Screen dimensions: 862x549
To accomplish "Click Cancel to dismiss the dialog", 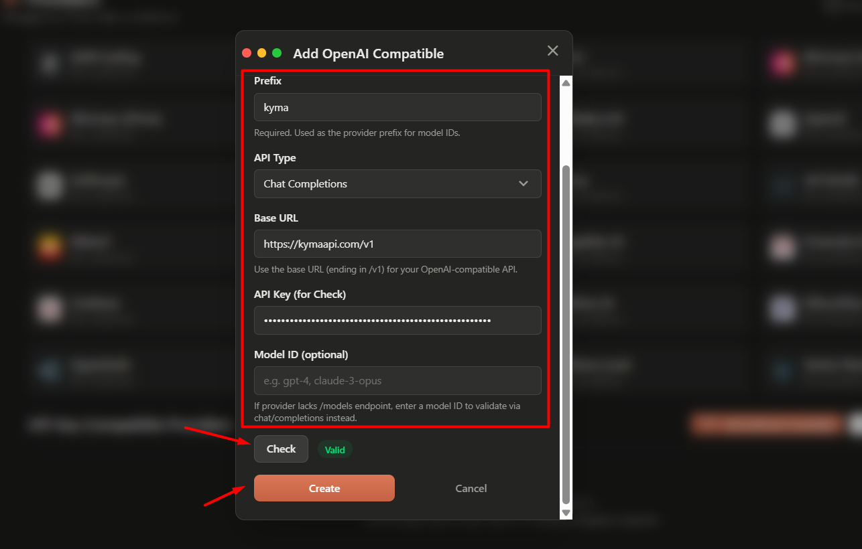I will (x=471, y=488).
